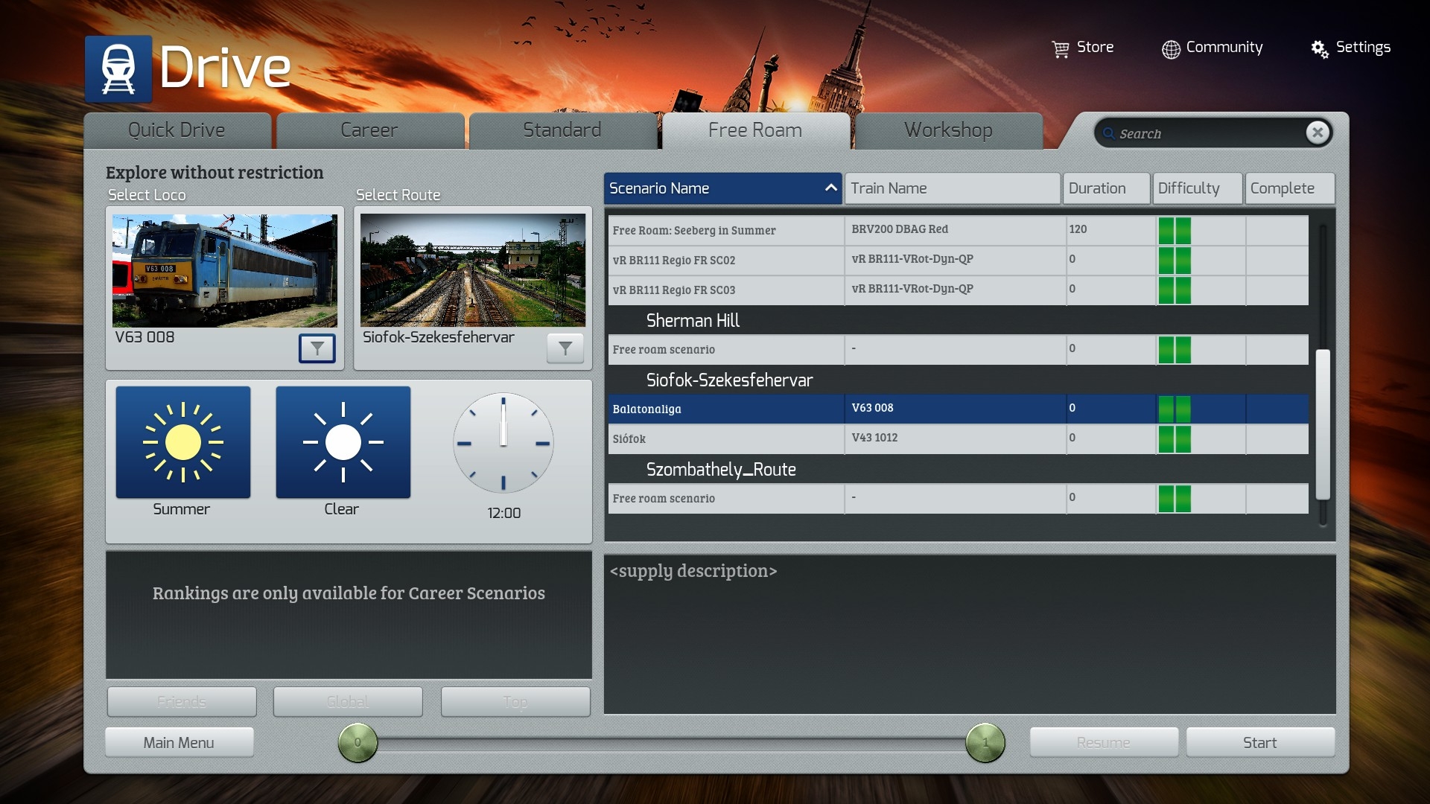Clear the search box with X
The image size is (1430, 804).
[x=1318, y=133]
